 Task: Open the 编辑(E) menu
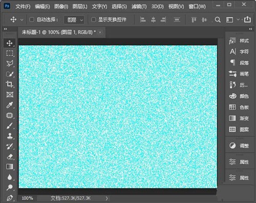[x=42, y=7]
